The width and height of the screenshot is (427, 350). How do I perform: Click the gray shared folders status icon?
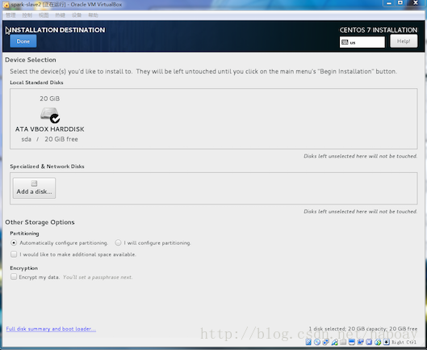tap(343, 342)
